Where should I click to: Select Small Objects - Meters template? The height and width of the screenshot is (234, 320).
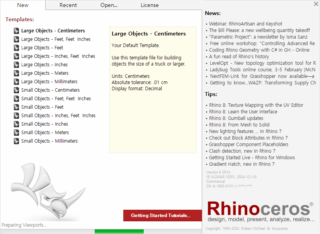(x=45, y=133)
